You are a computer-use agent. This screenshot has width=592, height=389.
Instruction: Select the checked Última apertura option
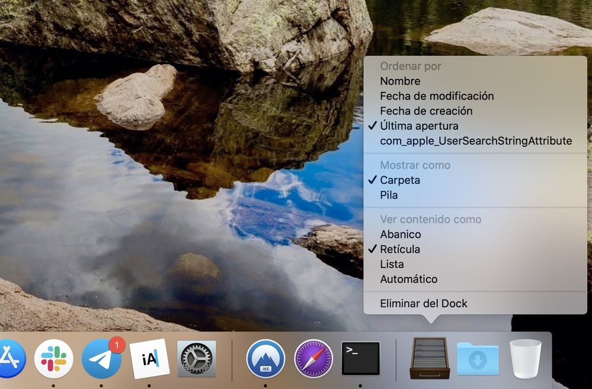click(x=419, y=126)
